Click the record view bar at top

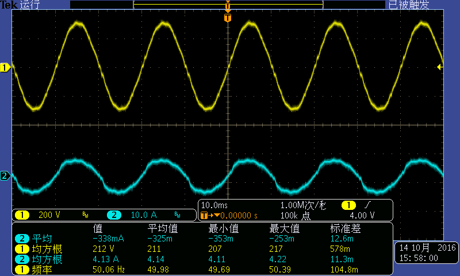[228, 5]
